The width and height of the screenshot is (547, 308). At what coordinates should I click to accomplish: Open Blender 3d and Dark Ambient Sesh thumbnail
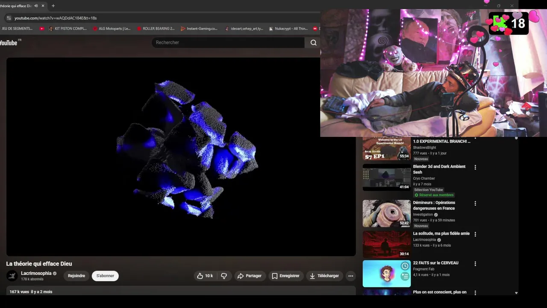387,177
